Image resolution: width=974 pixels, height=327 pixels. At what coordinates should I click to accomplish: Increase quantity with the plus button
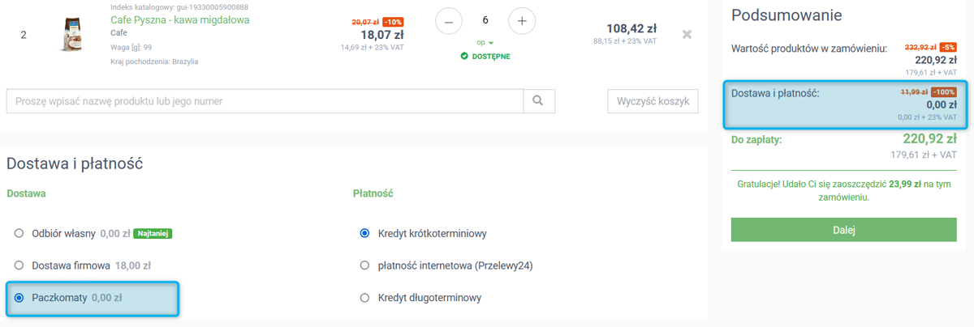pyautogui.click(x=521, y=20)
